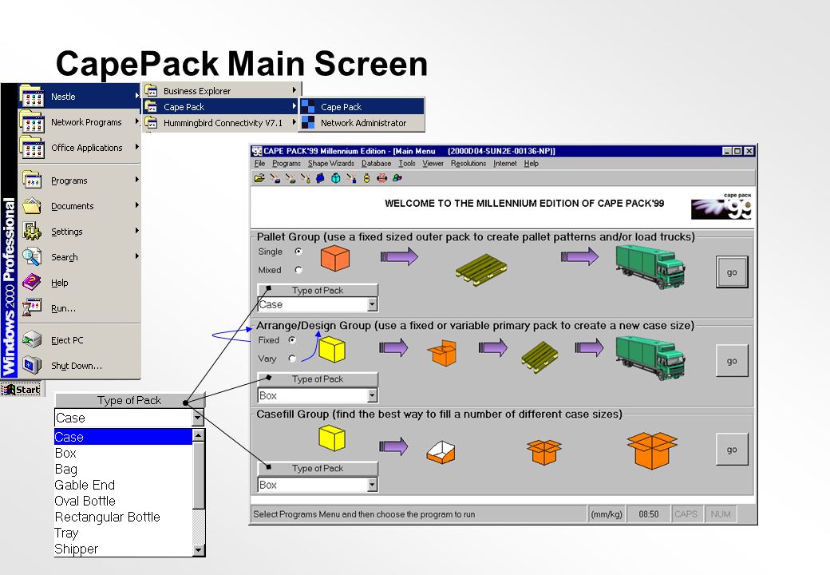Screen dimensions: 830x575
Task: Click the wand with blue bottle toolbar icon
Action: pos(351,178)
